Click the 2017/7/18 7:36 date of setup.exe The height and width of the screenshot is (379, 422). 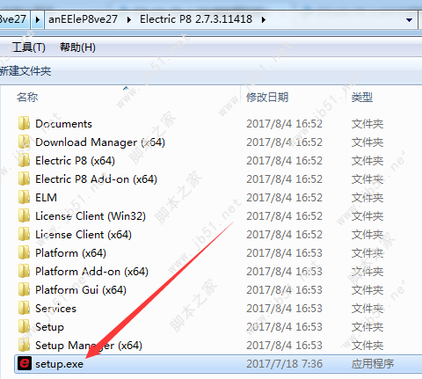tap(284, 364)
